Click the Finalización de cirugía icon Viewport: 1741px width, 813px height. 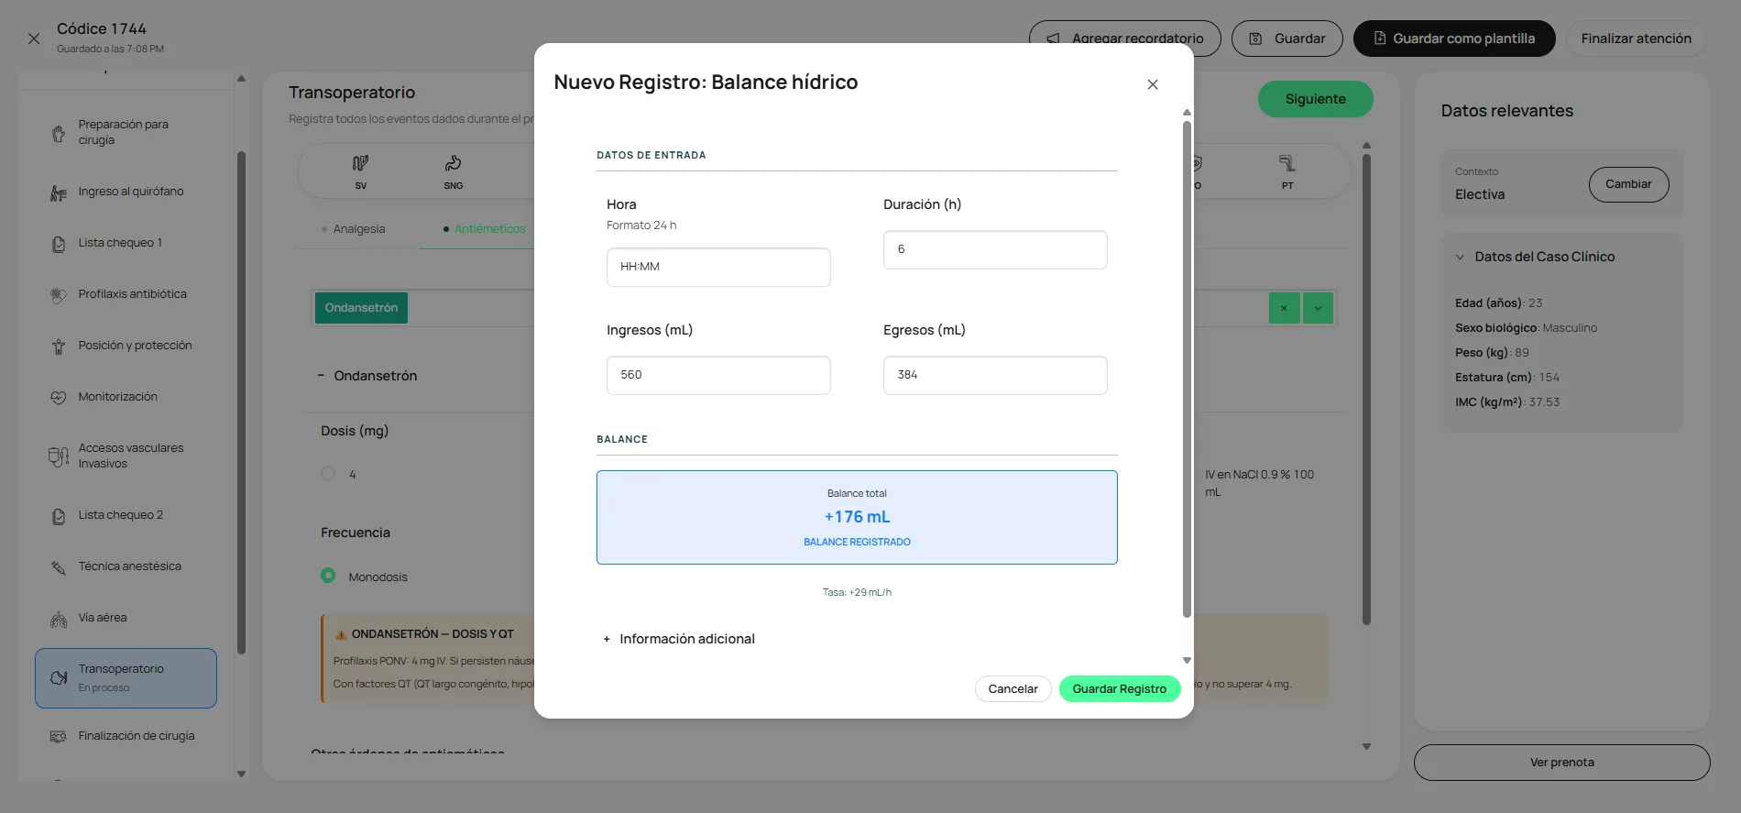click(x=59, y=737)
